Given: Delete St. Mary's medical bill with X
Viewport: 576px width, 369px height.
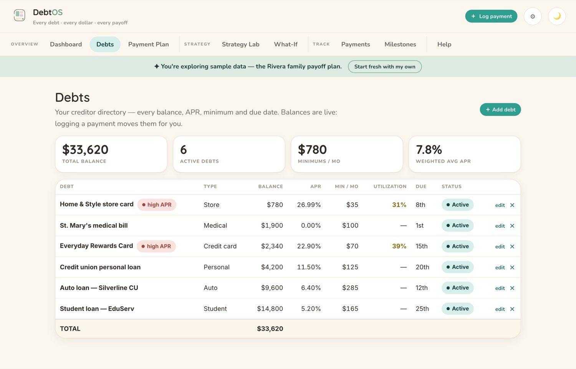Looking at the screenshot, I should pyautogui.click(x=512, y=226).
